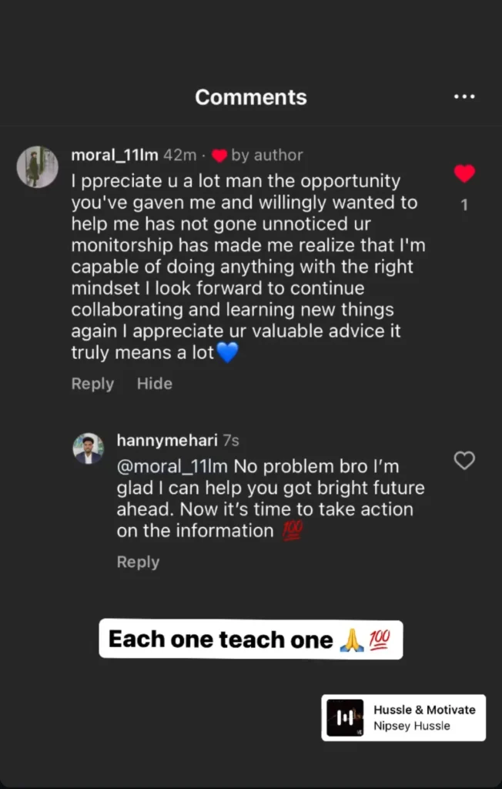Like hannymehari's reply with the heart outline
502x789 pixels.
pyautogui.click(x=464, y=461)
